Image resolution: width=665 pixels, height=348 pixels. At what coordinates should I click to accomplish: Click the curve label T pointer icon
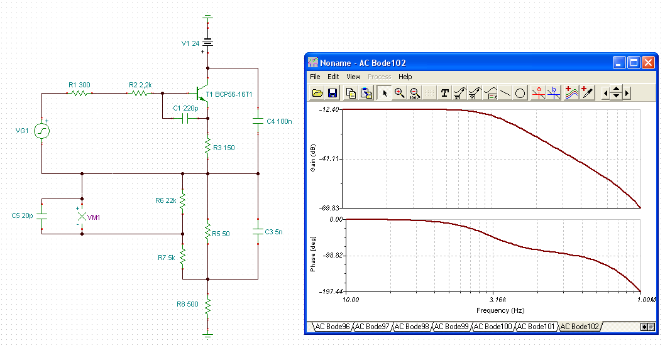tap(459, 93)
